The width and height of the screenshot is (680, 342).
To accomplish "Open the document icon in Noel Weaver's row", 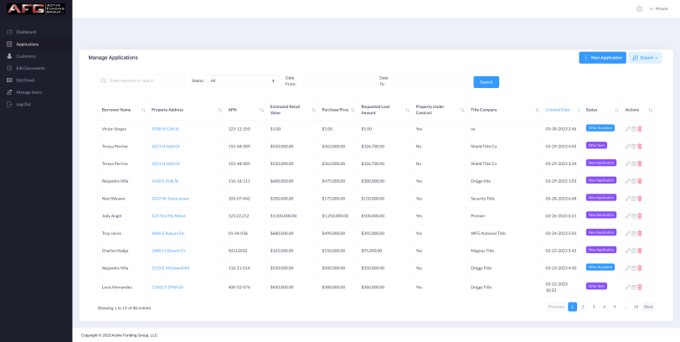I will [634, 198].
